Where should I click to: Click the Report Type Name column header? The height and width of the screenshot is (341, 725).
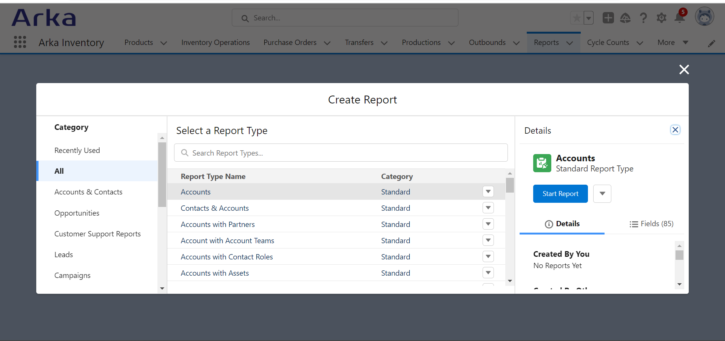[213, 176]
